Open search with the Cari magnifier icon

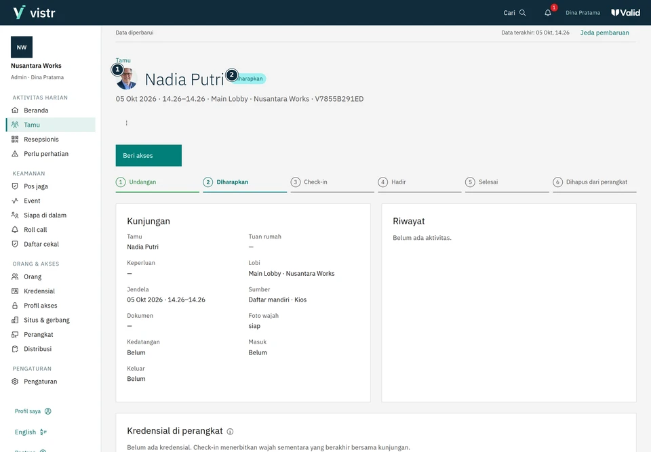pyautogui.click(x=523, y=13)
